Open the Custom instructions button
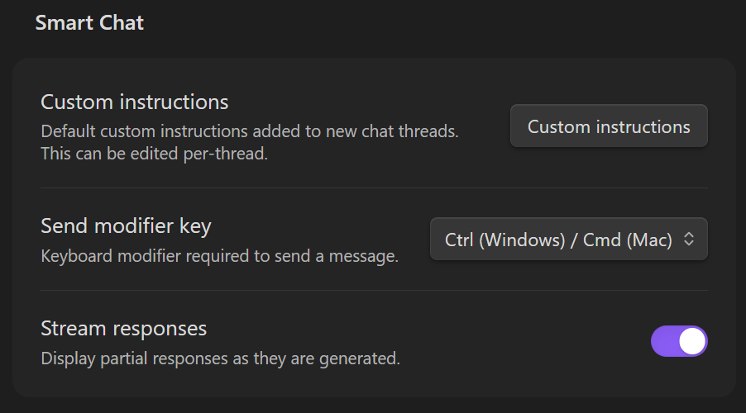Image resolution: width=746 pixels, height=413 pixels. 609,126
